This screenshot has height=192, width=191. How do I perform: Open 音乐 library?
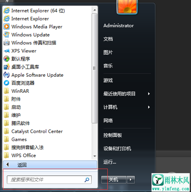tap(108, 66)
